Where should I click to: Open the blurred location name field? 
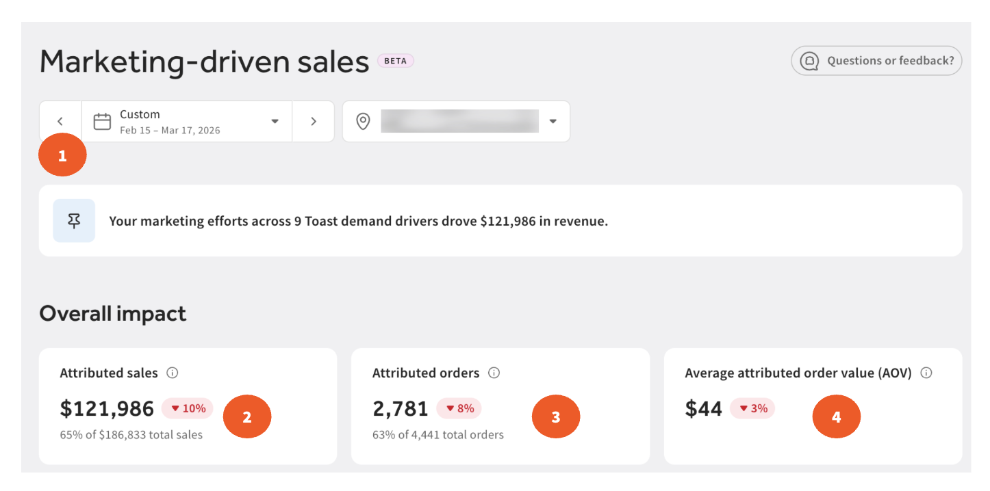[x=459, y=121]
